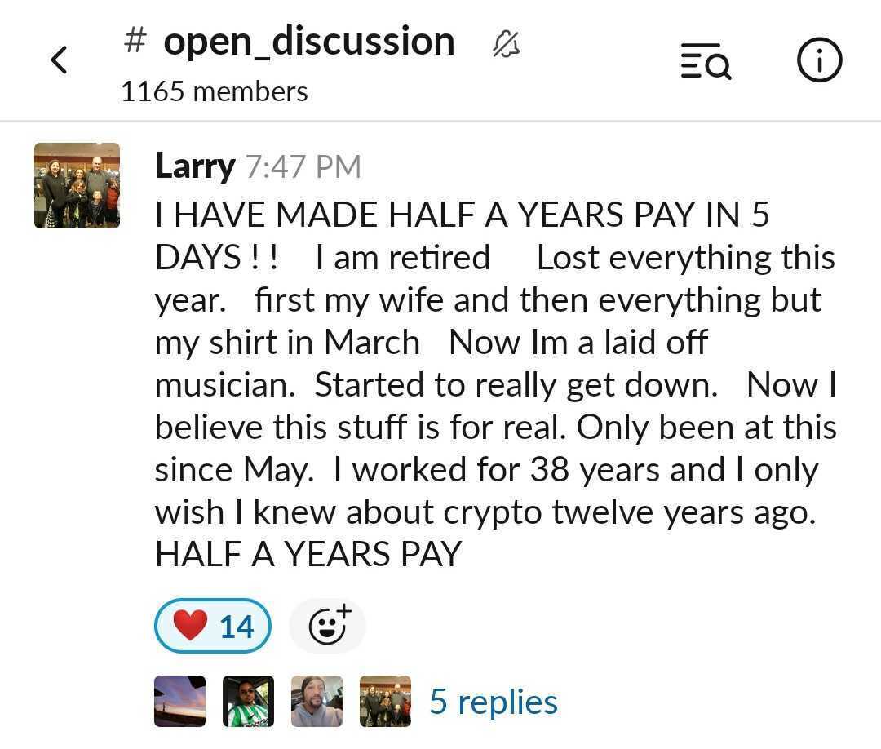Add a new emoji reaction
Viewport: 881px width, 749px height.
[328, 626]
